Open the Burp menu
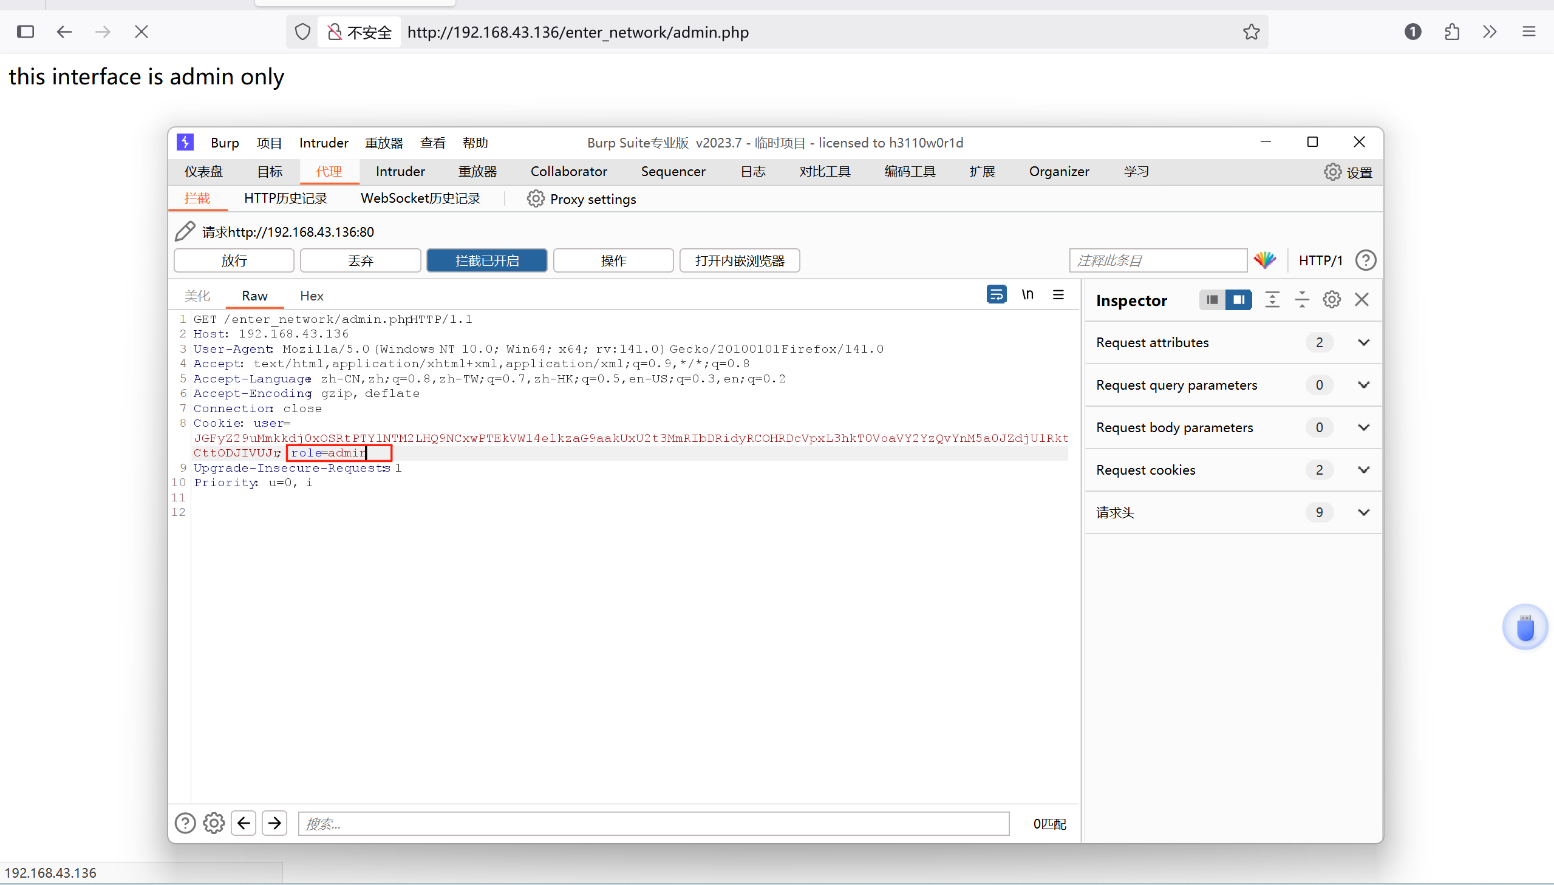The image size is (1554, 885). coord(224,143)
